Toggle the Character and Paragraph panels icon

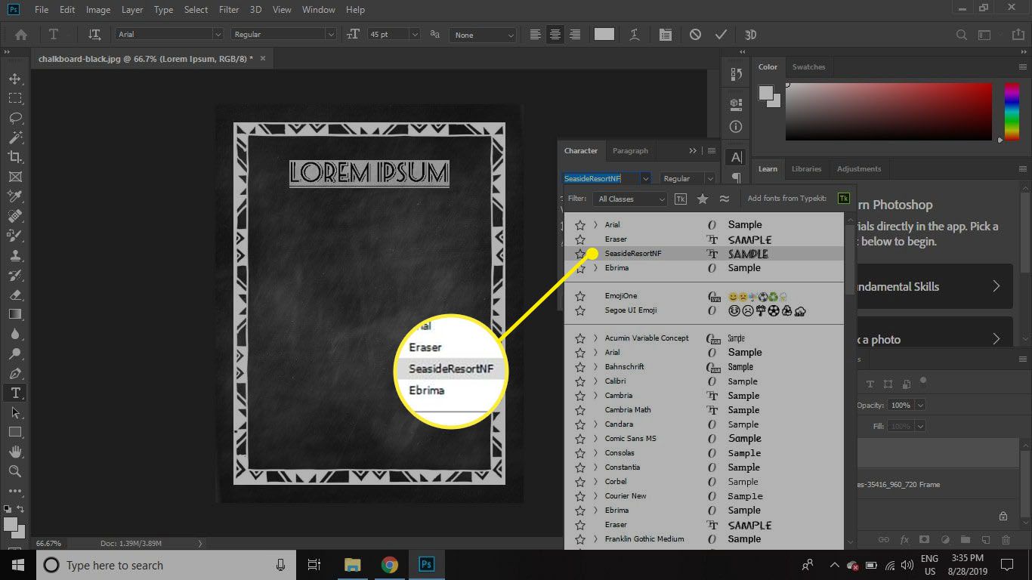[x=665, y=35]
